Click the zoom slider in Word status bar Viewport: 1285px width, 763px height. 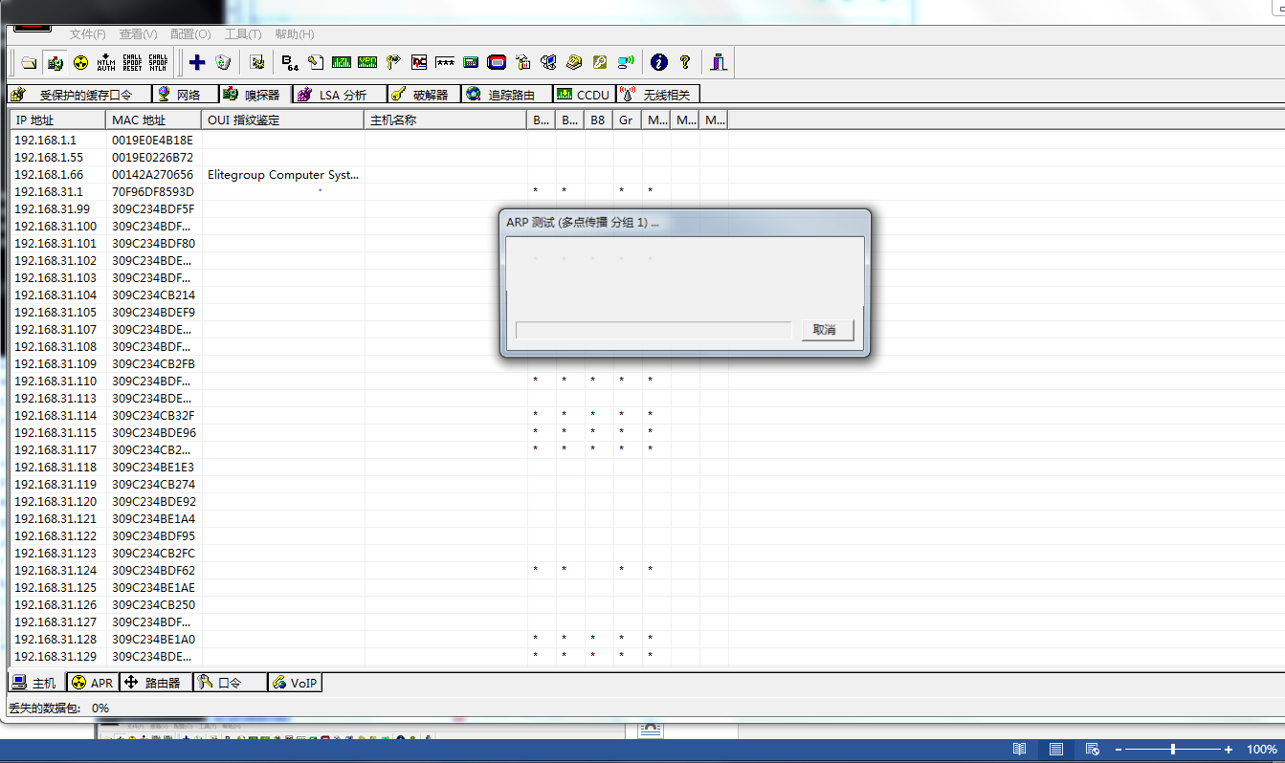point(1174,750)
